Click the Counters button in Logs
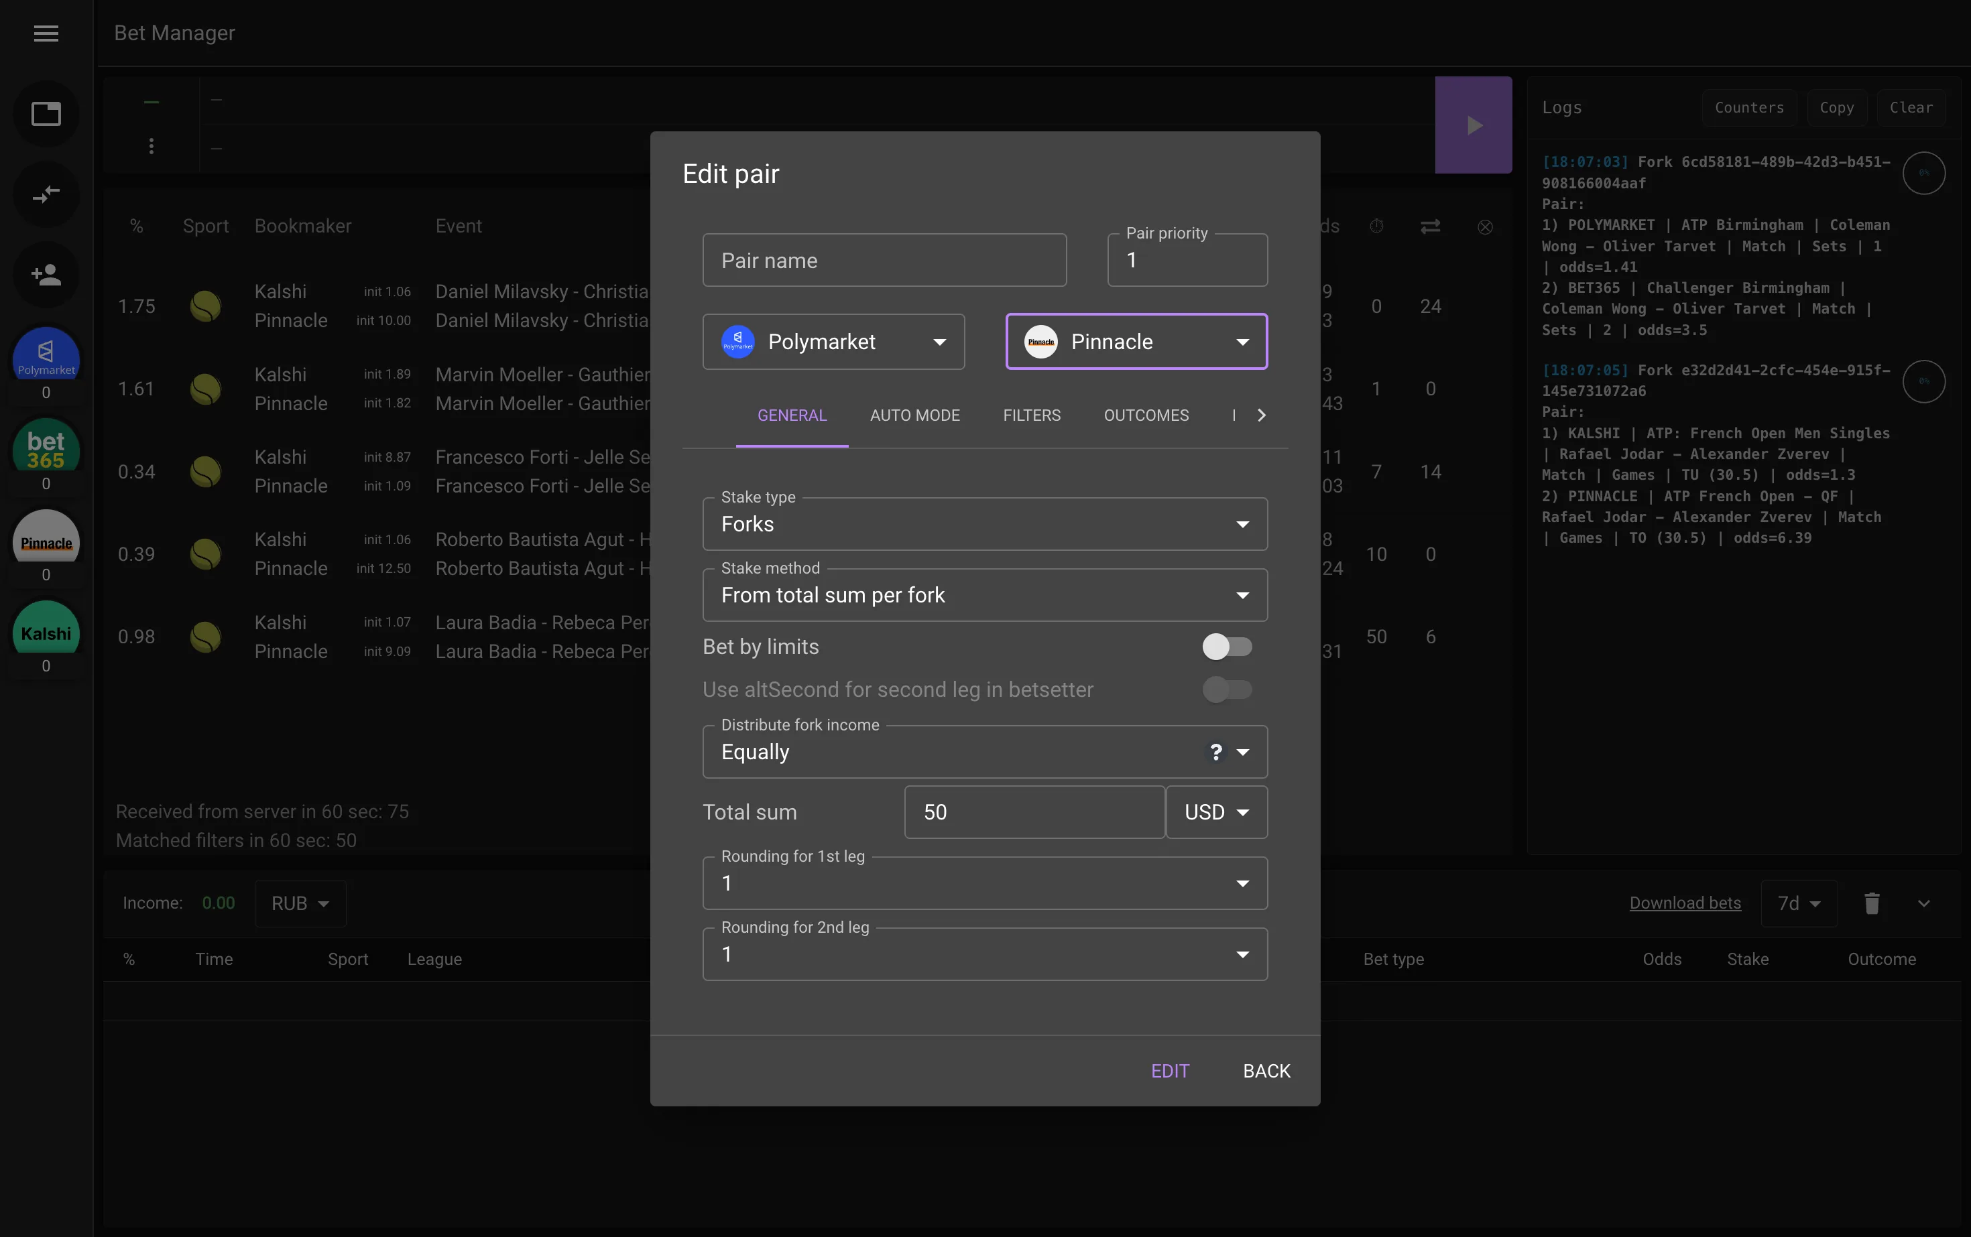This screenshot has width=1971, height=1237. pos(1749,107)
